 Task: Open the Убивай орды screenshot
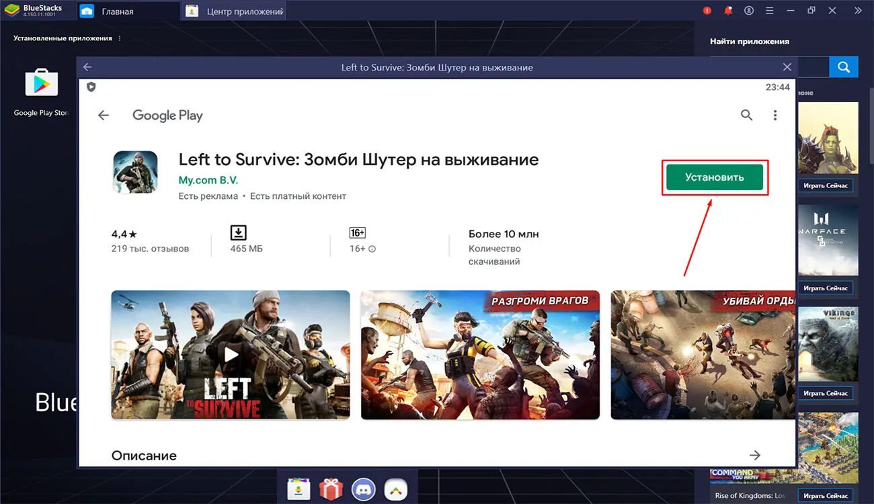703,355
